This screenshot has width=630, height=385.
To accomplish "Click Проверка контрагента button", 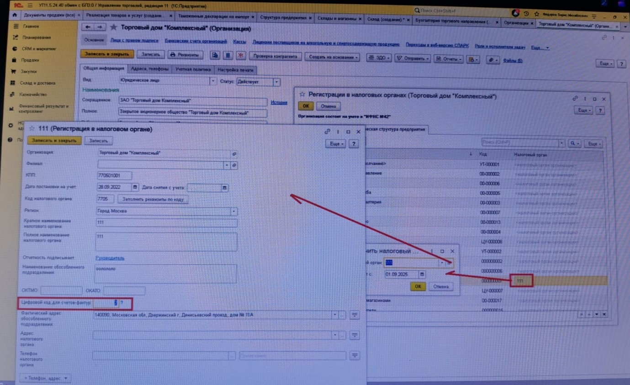I will click(275, 57).
